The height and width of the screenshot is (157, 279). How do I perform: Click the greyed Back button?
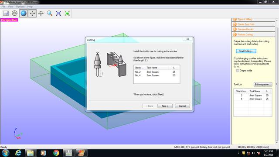[150, 106]
